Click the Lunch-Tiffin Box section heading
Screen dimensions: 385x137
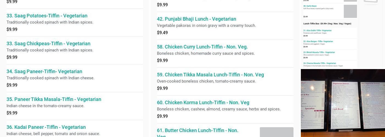pyautogui.click(x=327, y=24)
